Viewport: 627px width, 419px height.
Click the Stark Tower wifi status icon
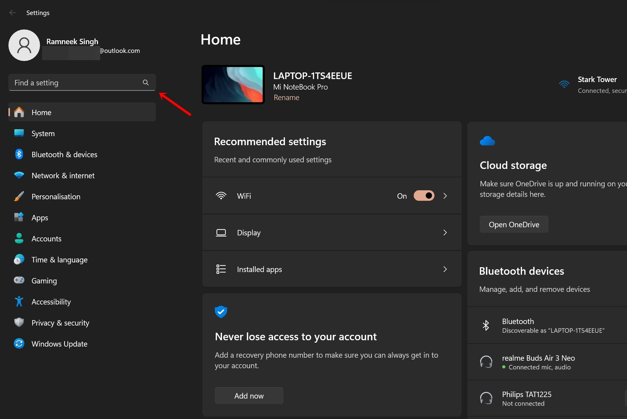click(x=564, y=84)
